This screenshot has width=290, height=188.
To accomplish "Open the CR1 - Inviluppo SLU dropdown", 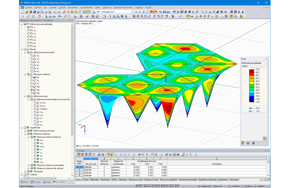I will tap(132, 12).
